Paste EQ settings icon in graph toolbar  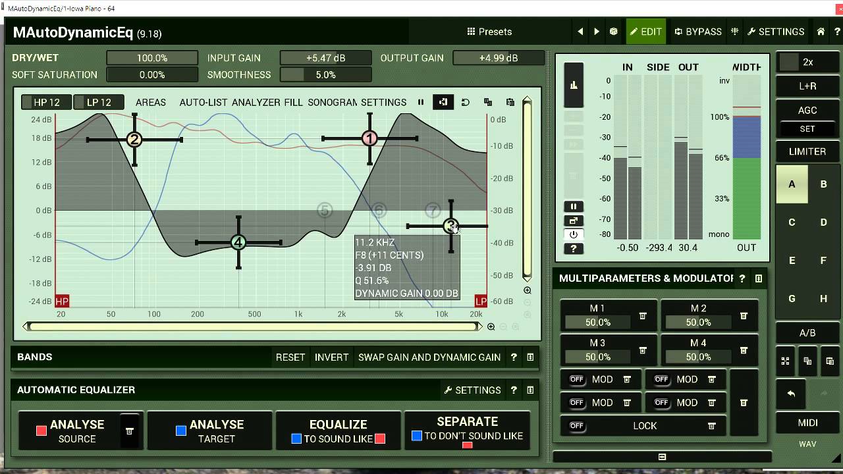click(510, 102)
